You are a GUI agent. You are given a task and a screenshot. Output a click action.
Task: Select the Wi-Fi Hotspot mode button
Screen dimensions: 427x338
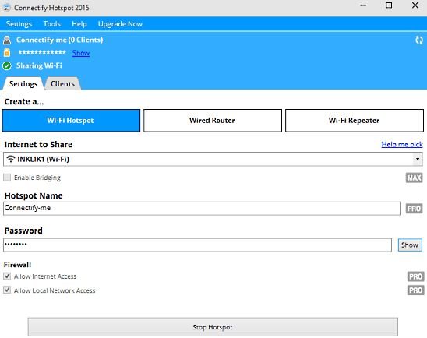[x=71, y=121]
